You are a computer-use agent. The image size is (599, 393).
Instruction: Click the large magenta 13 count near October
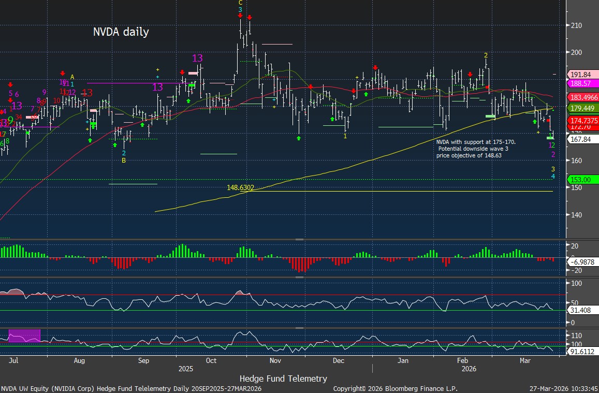(x=197, y=58)
